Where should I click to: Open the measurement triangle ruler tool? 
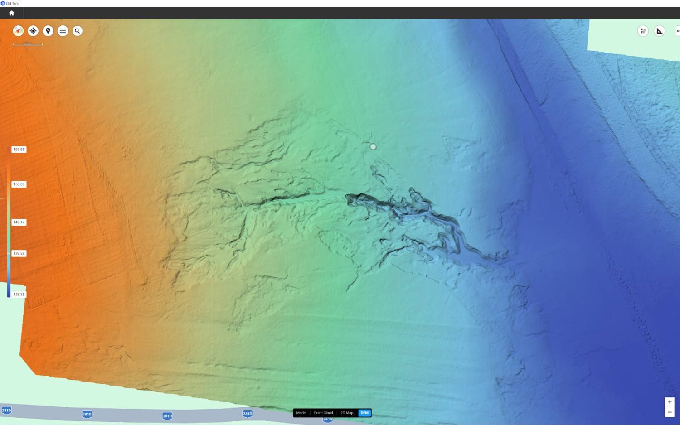click(x=660, y=31)
